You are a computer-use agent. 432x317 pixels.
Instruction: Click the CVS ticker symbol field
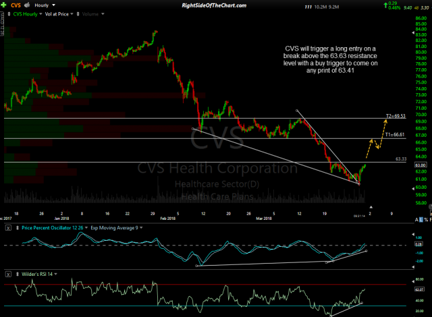(x=16, y=5)
